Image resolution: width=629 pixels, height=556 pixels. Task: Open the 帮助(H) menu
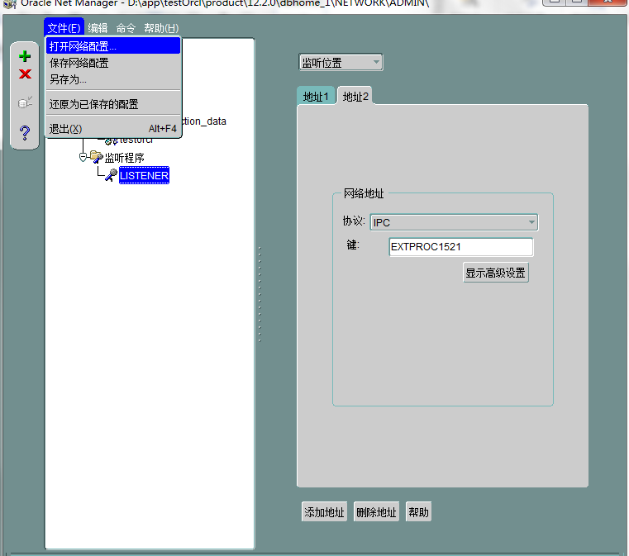(161, 28)
